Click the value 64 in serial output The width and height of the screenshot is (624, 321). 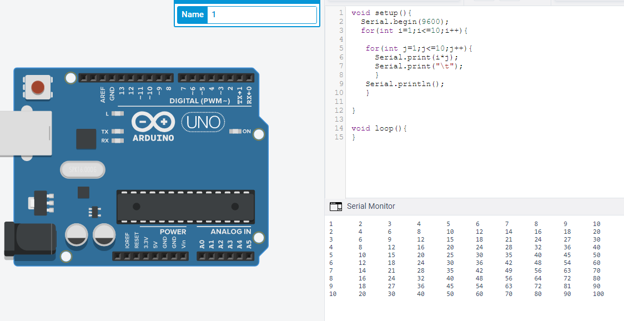pyautogui.click(x=537, y=278)
